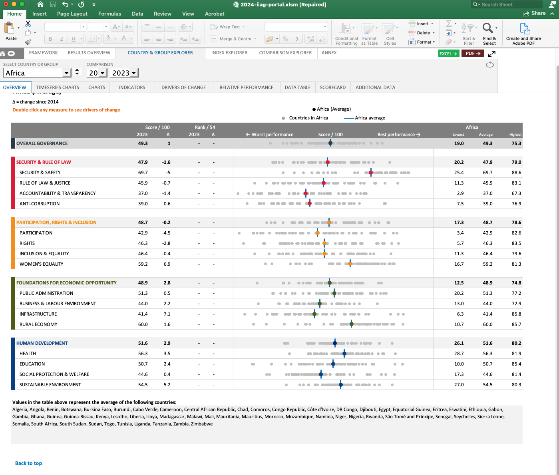Increase font size
This screenshot has height=475, width=559.
click(x=117, y=27)
